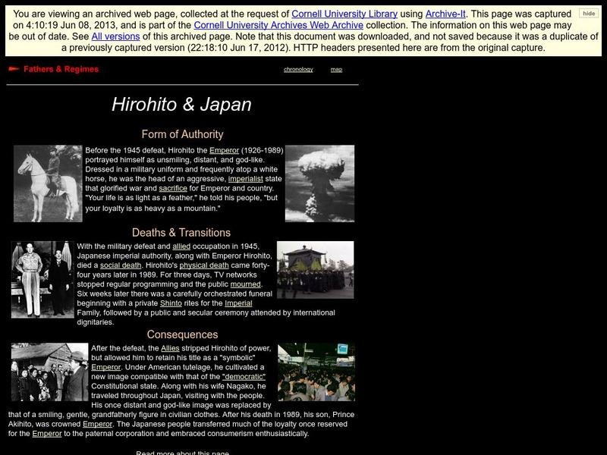Screen dimensions: 607x455
Task: Click the Allies link under Consequences
Action: pyautogui.click(x=170, y=347)
